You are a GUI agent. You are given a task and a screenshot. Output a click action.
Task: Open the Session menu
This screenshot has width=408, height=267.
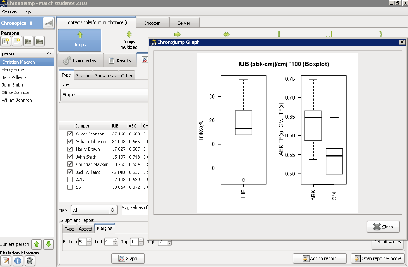pos(9,12)
